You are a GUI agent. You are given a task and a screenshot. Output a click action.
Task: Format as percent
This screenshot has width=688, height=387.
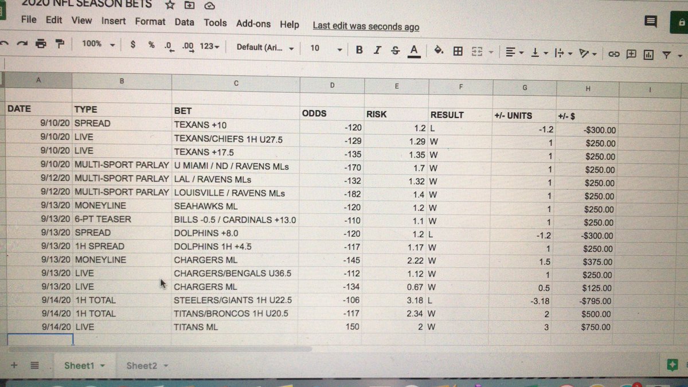click(x=151, y=45)
